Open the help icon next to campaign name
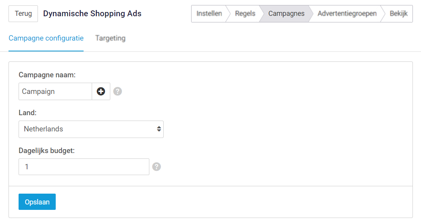Screen dimensions: 421x223 118,91
